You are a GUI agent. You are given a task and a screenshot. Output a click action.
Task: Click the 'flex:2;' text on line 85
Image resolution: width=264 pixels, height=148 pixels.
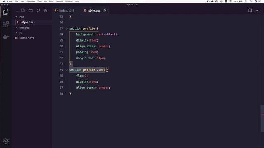[82, 76]
